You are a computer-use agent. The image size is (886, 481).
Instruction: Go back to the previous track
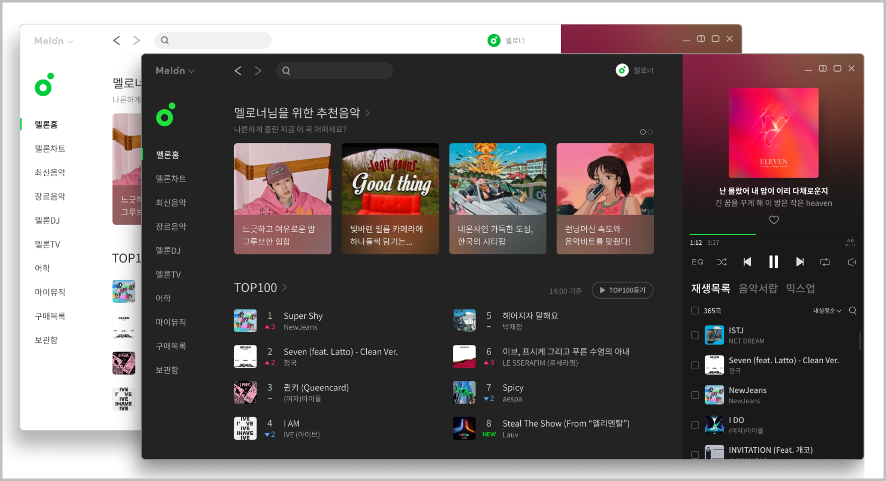(x=747, y=262)
